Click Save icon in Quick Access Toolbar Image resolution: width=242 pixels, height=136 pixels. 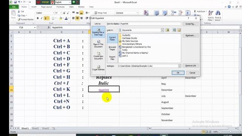[15, 2]
